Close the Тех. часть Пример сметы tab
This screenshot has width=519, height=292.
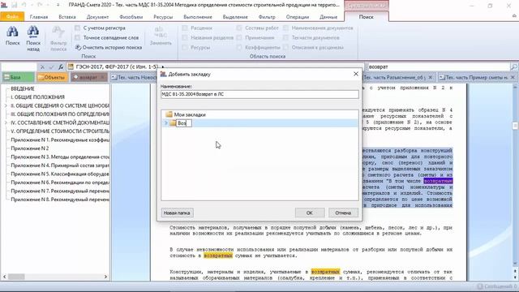pyautogui.click(x=513, y=78)
